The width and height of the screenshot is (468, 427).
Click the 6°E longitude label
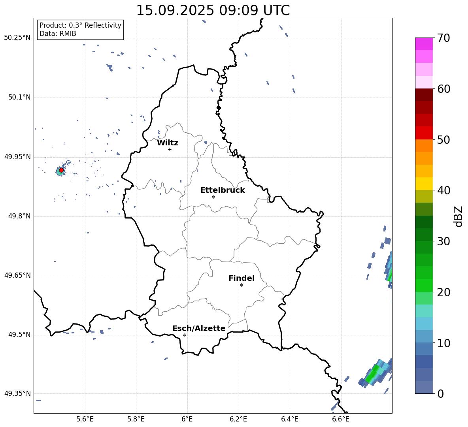[x=187, y=419]
